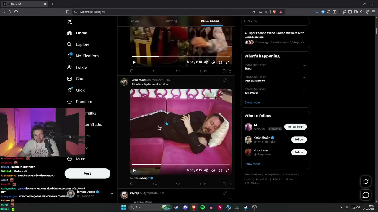This screenshot has height=212, width=378.
Task: Select the Home / X browser tab
Action: click(25, 4)
